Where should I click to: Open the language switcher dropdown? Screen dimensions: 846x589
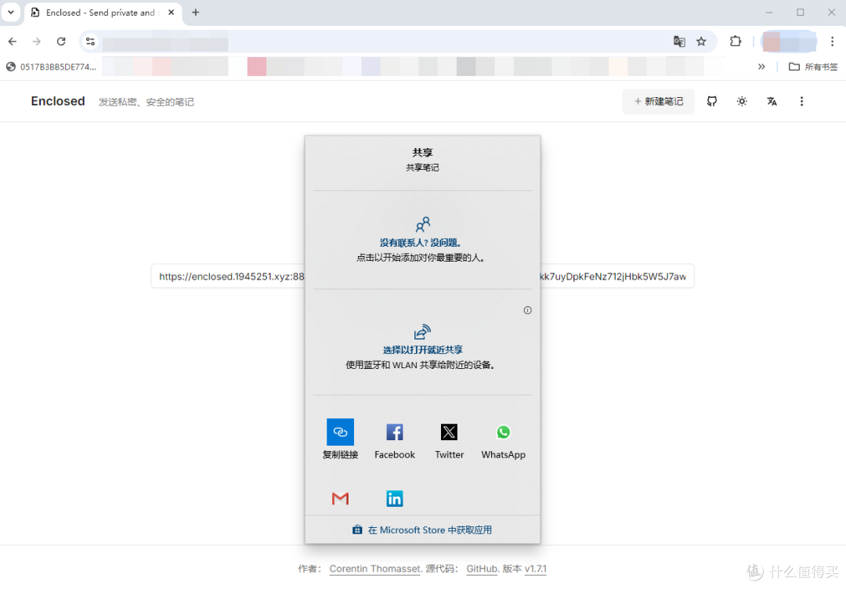click(x=772, y=101)
